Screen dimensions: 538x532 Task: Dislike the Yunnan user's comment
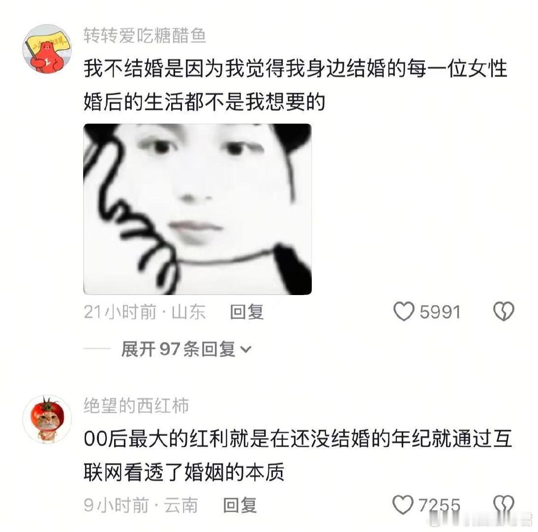504,505
